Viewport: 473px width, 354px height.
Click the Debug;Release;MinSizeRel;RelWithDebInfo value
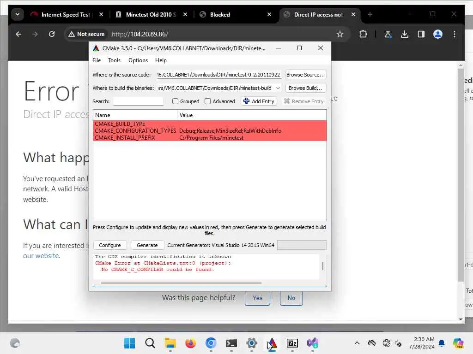(x=230, y=130)
